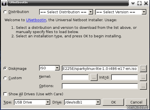Click the 'Type:' label

tap(8, 102)
